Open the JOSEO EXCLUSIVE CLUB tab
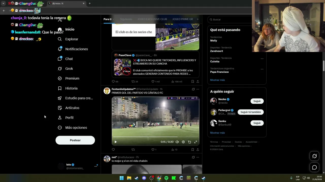Viewport: 325px width, 182px height. [152, 19]
